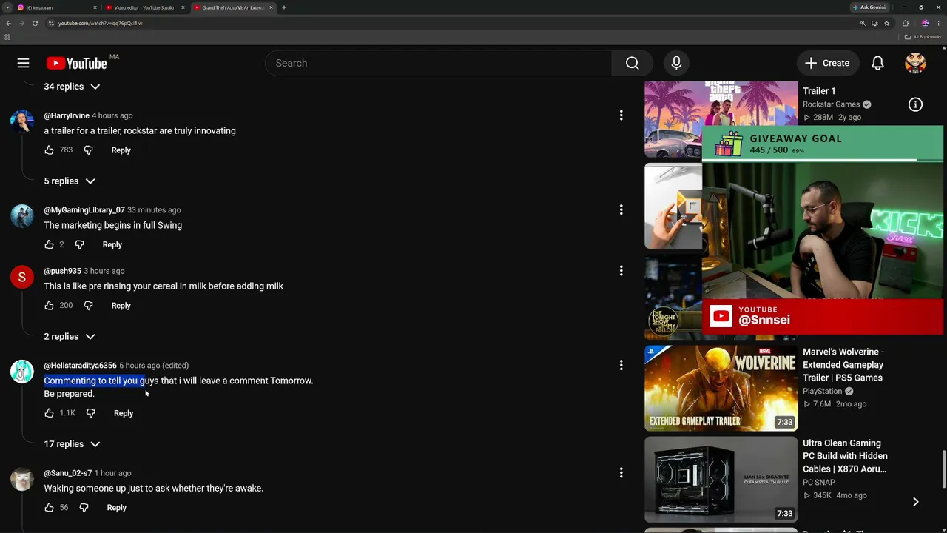Click the @Sanu_02-s7 commenter avatar
Image resolution: width=947 pixels, height=533 pixels.
(x=21, y=479)
